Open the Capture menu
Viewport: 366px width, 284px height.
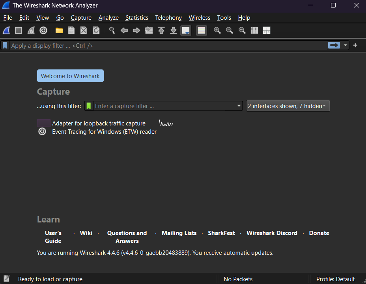point(81,18)
